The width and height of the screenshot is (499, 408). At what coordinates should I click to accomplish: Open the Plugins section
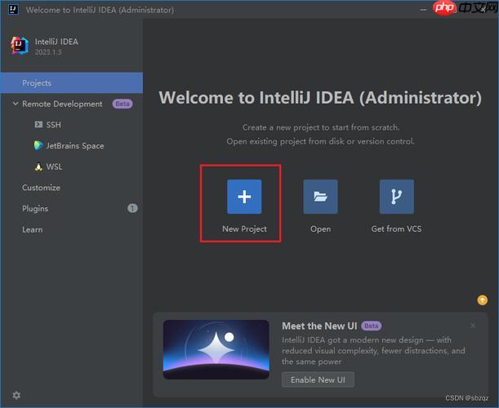(35, 209)
